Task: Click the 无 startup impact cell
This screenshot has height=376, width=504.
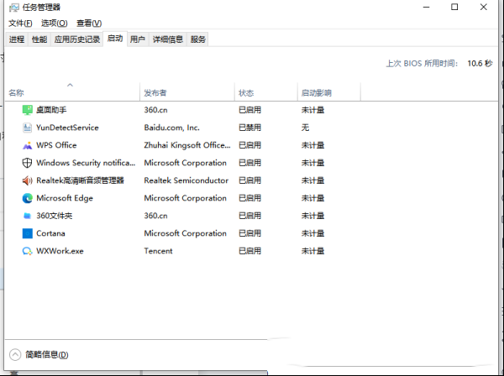Action: [x=306, y=128]
